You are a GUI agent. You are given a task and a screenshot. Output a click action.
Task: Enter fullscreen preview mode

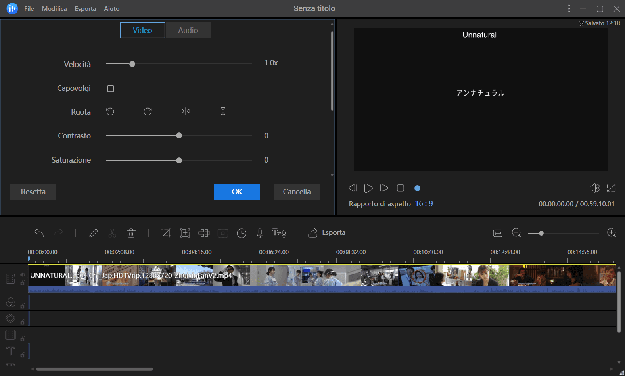[x=612, y=188]
